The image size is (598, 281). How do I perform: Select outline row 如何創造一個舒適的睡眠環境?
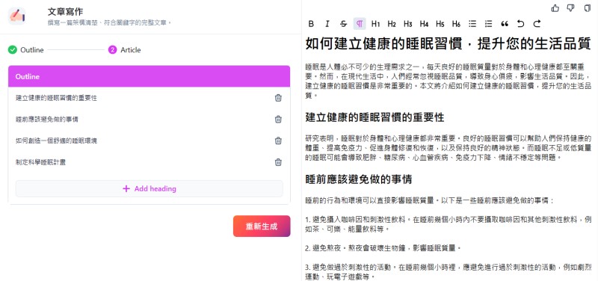pos(149,140)
